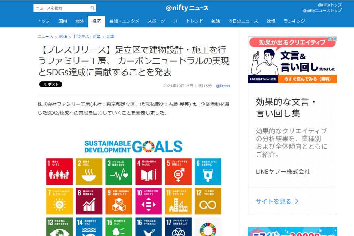
Task: Click the second banner ad below
Action: tap(292, 232)
